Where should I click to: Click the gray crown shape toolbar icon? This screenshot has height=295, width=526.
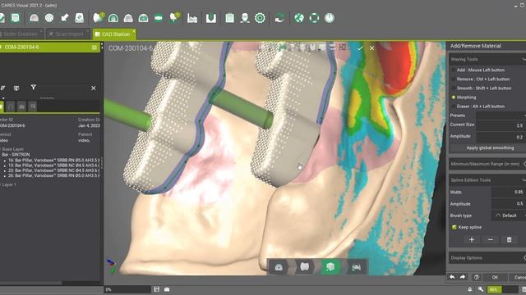(128, 18)
